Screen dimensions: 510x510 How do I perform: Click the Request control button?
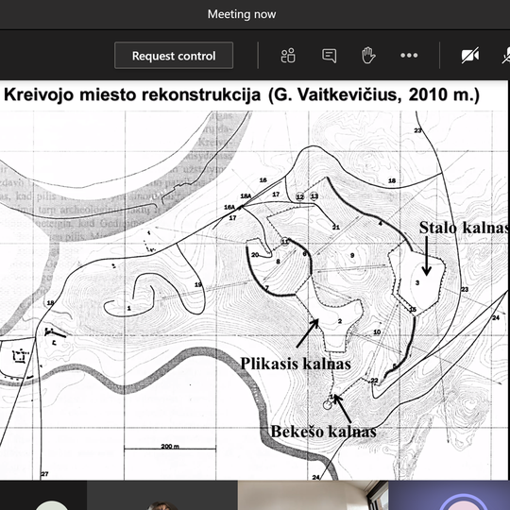(174, 56)
